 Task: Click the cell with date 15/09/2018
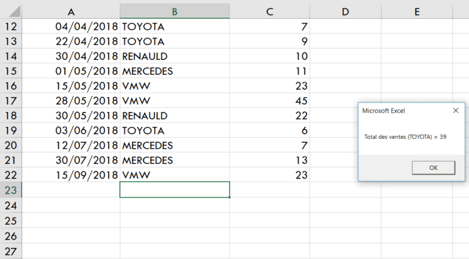(x=71, y=175)
